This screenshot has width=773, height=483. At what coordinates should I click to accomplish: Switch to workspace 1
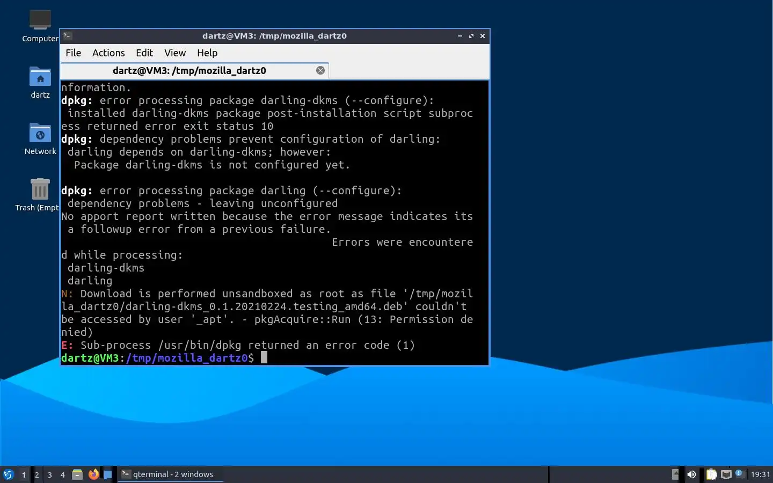tap(24, 474)
